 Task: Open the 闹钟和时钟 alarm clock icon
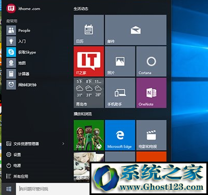[11, 85]
